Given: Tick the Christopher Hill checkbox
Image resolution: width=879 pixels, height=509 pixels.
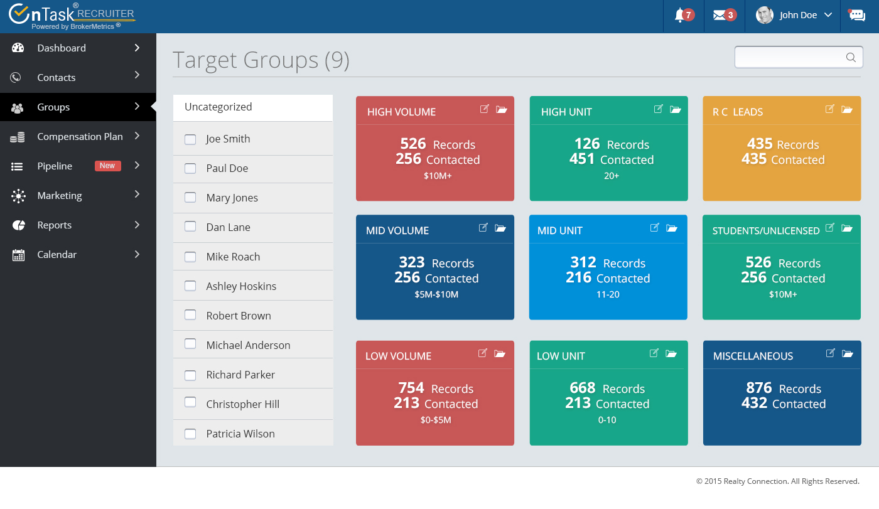Looking at the screenshot, I should coord(190,402).
